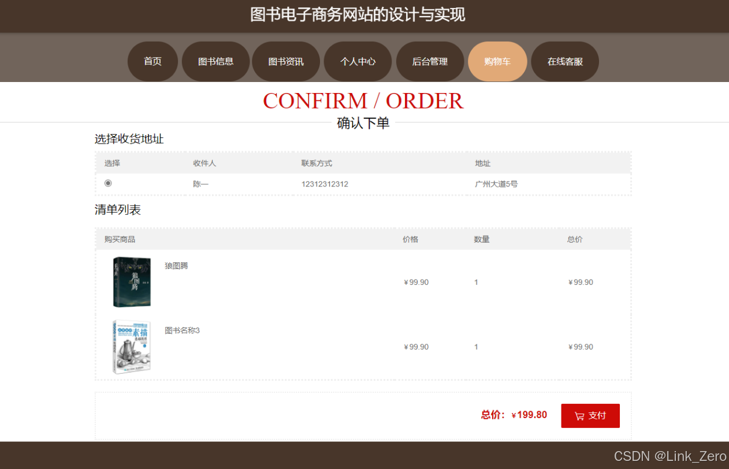Open the 首页 navigation item
This screenshot has width=729, height=469.
[153, 61]
